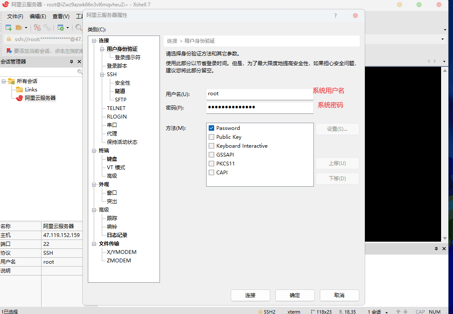The image size is (453, 314).
Task: Open the 编辑(E) menu
Action: 38,17
